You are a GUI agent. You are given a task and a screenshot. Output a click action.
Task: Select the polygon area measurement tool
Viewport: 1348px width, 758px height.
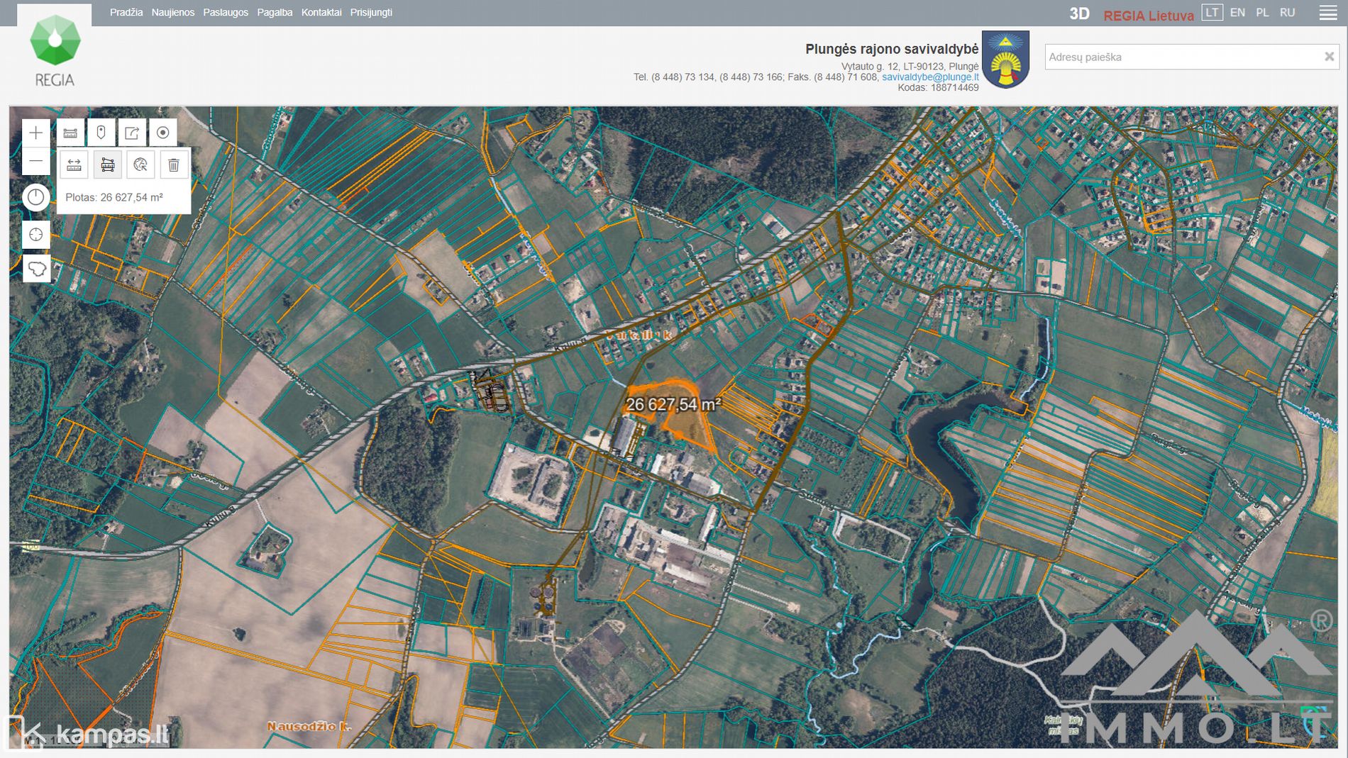[107, 165]
